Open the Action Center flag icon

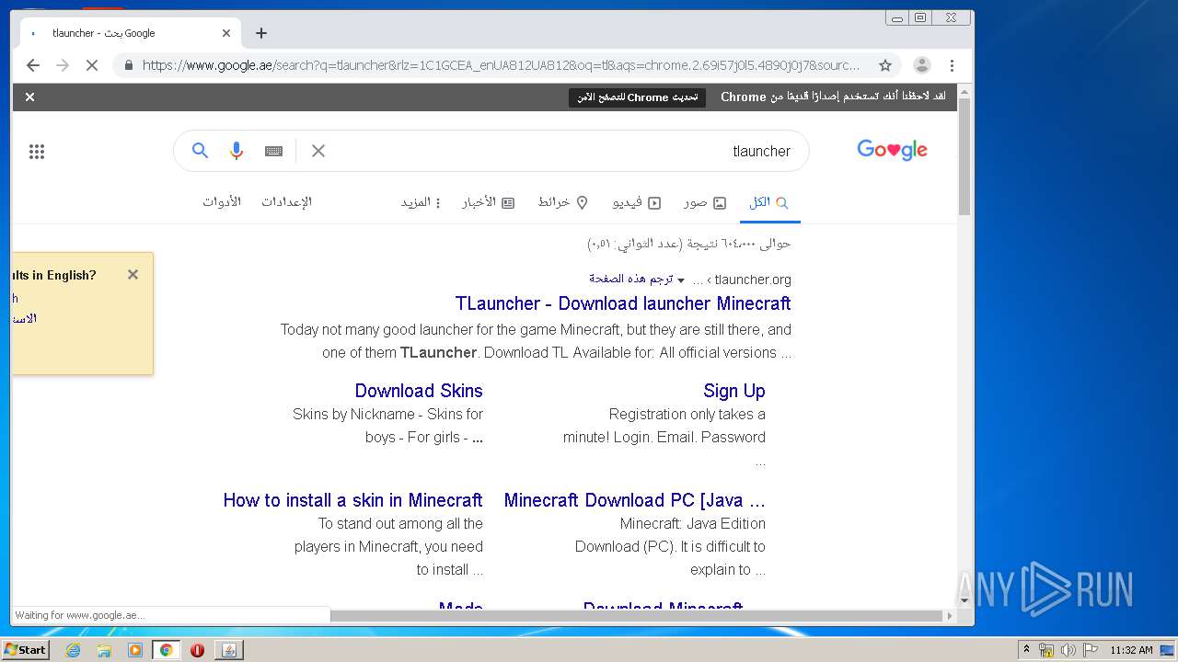pyautogui.click(x=1090, y=650)
